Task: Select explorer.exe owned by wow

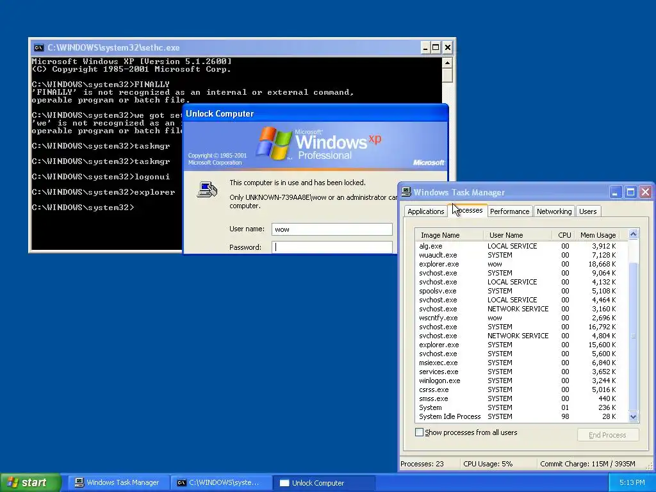Action: [x=521, y=264]
